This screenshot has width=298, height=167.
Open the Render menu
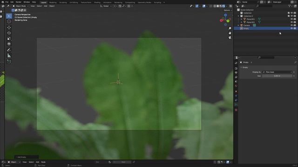pyautogui.click(x=19, y=2)
